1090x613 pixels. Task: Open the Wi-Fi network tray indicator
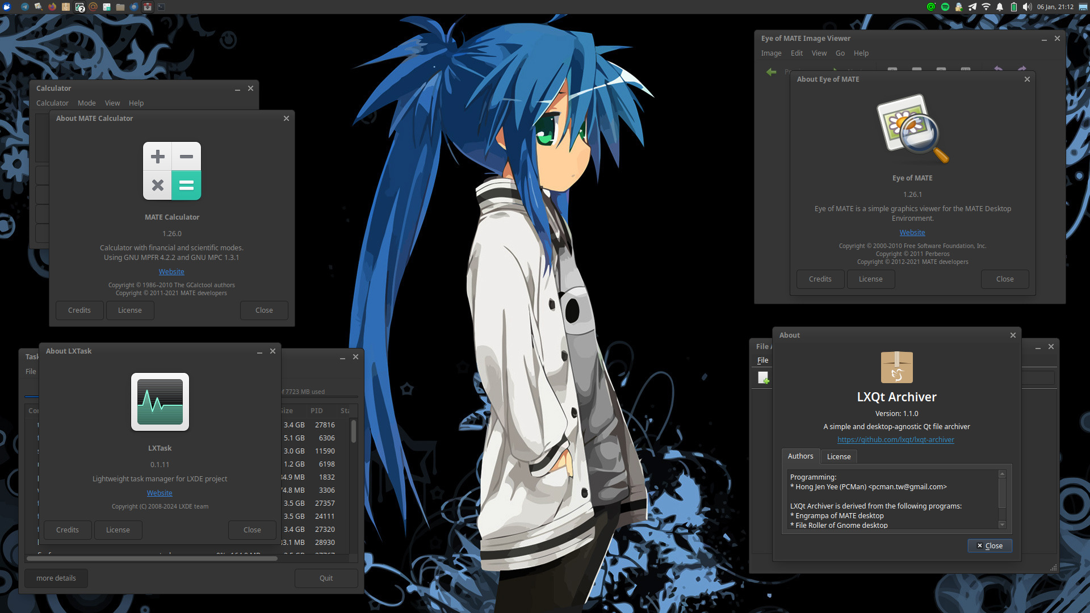click(x=986, y=7)
